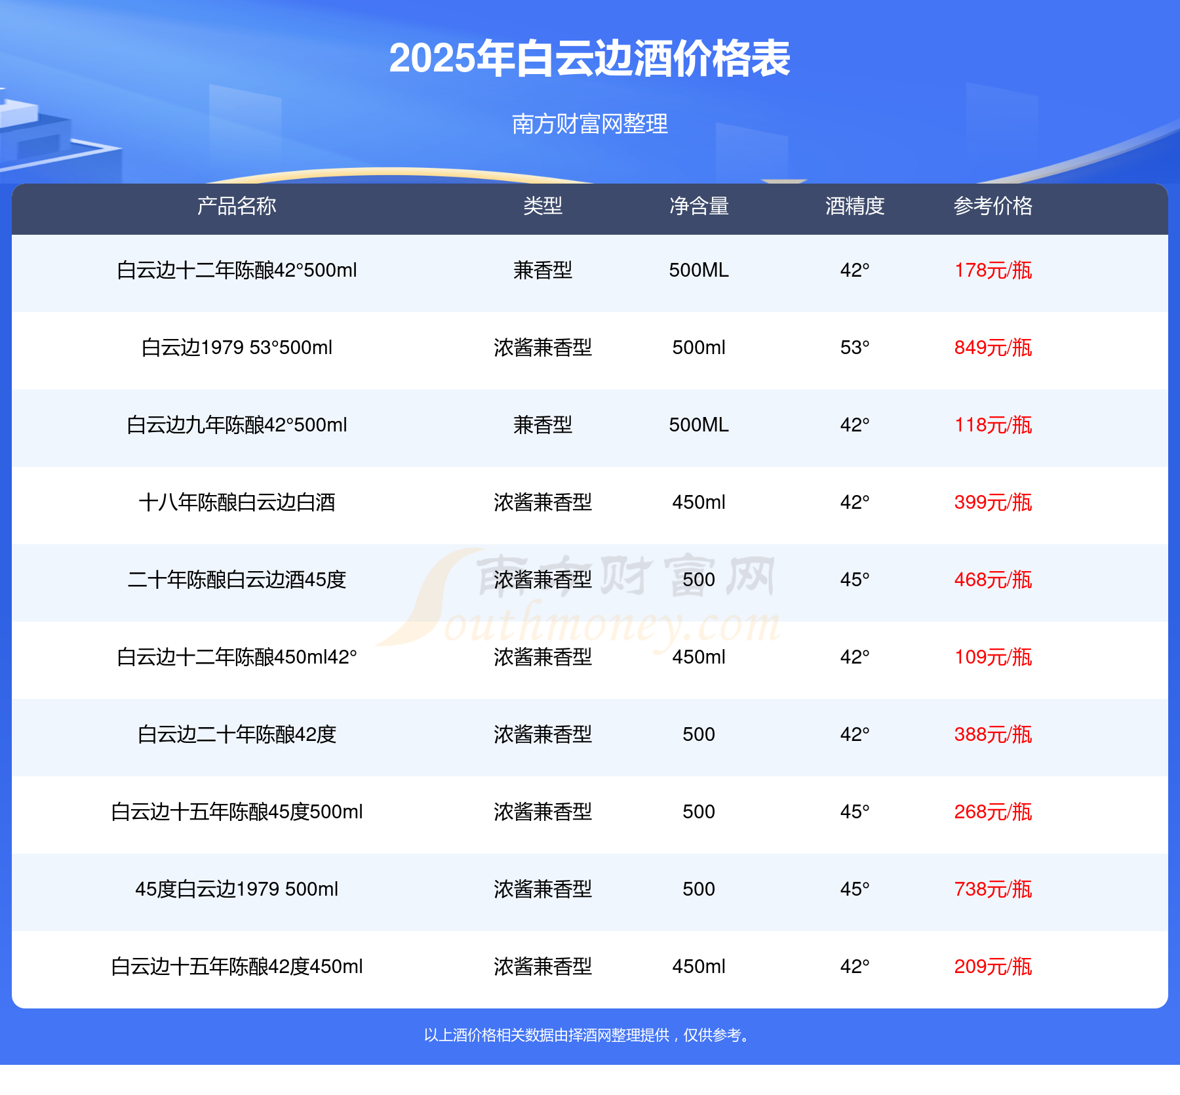This screenshot has height=1095, width=1180.
Task: Select product 白云边1979 53°500ml
Action: (x=237, y=348)
